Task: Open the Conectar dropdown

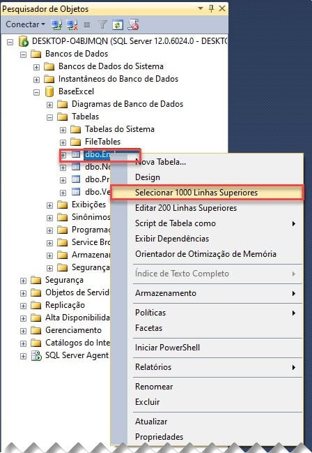Action: [x=25, y=24]
